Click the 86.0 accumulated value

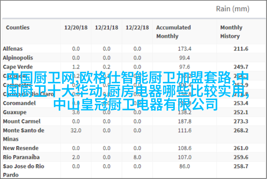(x=184, y=166)
